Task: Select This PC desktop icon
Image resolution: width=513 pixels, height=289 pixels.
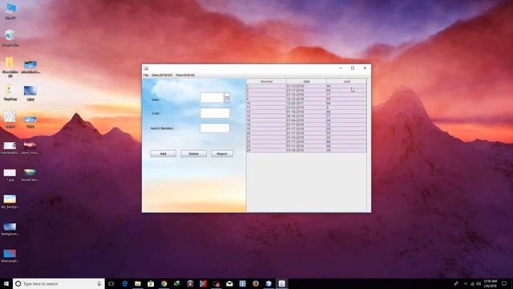Action: (x=10, y=10)
